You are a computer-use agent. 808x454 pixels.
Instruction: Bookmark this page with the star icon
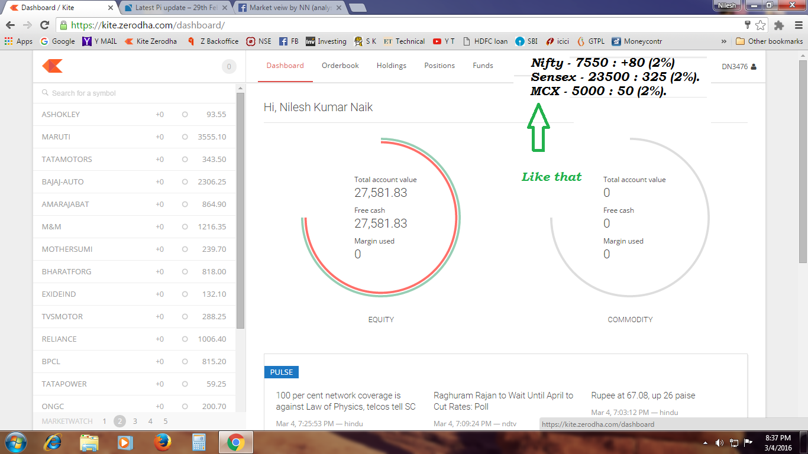pyautogui.click(x=760, y=25)
